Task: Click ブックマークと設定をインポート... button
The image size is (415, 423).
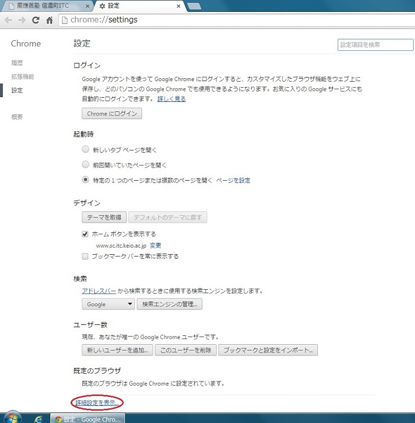Action: [x=268, y=350]
